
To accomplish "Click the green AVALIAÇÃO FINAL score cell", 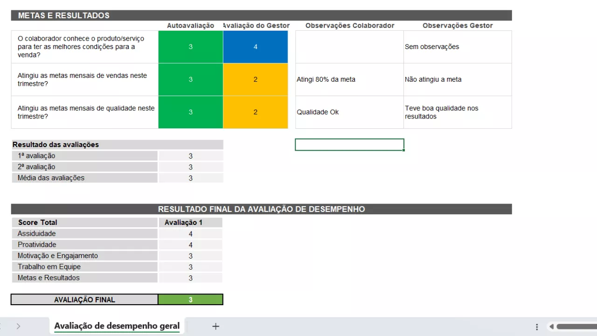I will (x=190, y=300).
